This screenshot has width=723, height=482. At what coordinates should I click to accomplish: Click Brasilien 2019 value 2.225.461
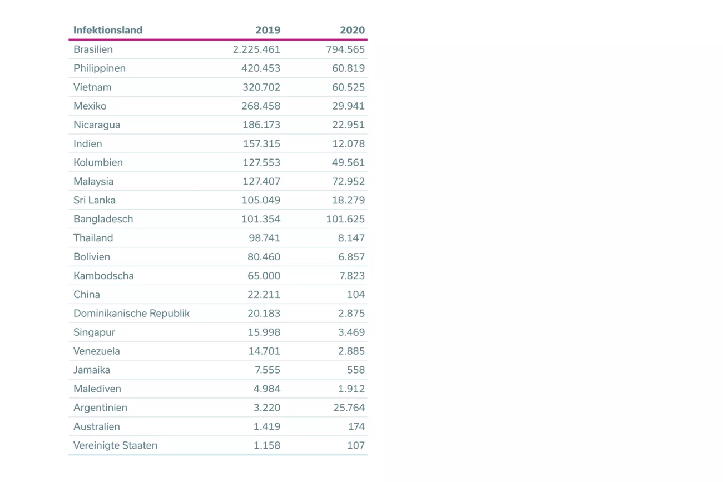pos(256,49)
